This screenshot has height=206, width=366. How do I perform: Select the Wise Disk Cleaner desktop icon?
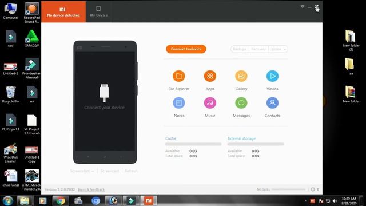(x=10, y=153)
